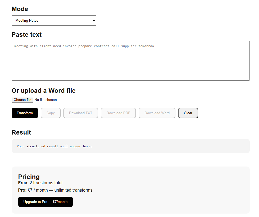The width and height of the screenshot is (259, 217).
Task: Select Meeting Notes from the mode selector
Action: [54, 20]
